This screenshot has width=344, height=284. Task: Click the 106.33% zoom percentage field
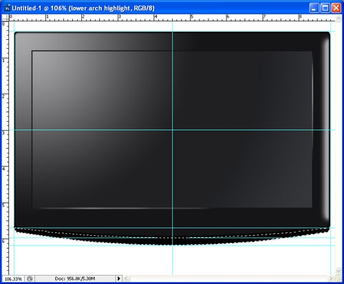tap(13, 279)
